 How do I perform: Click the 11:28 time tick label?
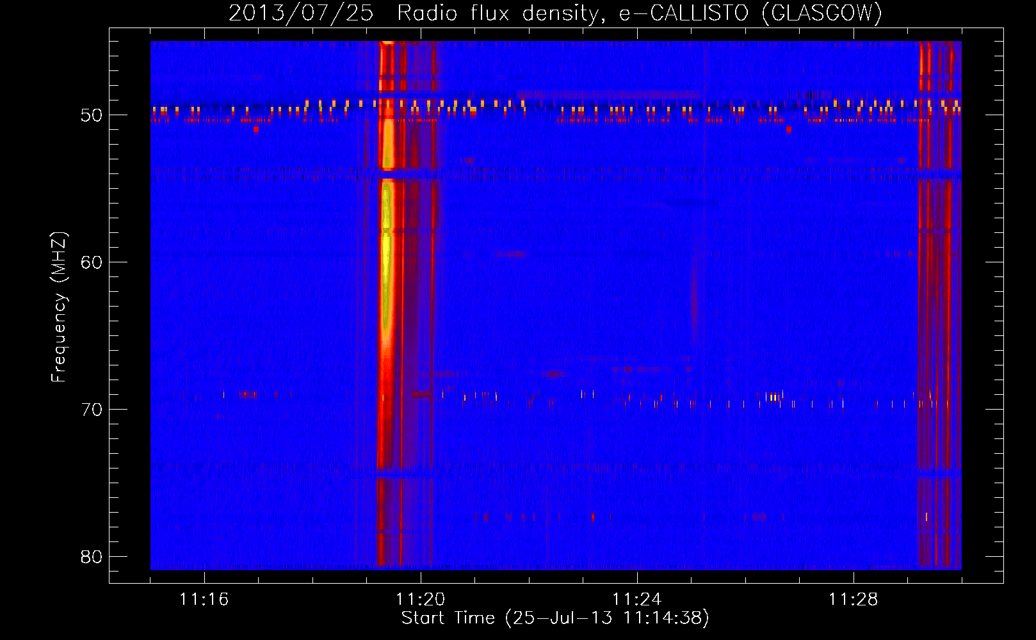[x=854, y=599]
